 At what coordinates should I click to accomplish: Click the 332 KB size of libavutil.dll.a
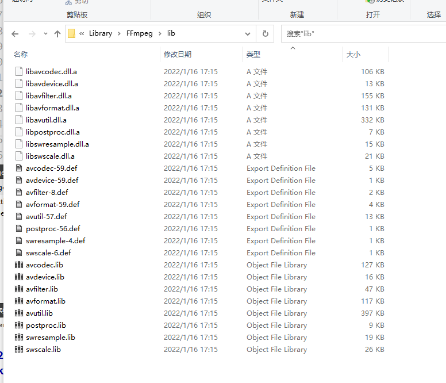click(372, 120)
